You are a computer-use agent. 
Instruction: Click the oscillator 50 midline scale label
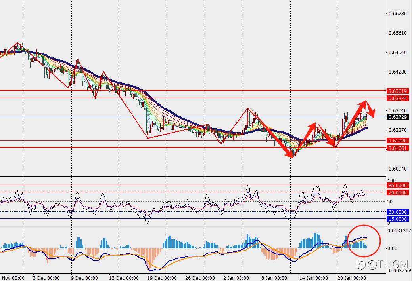coord(390,202)
